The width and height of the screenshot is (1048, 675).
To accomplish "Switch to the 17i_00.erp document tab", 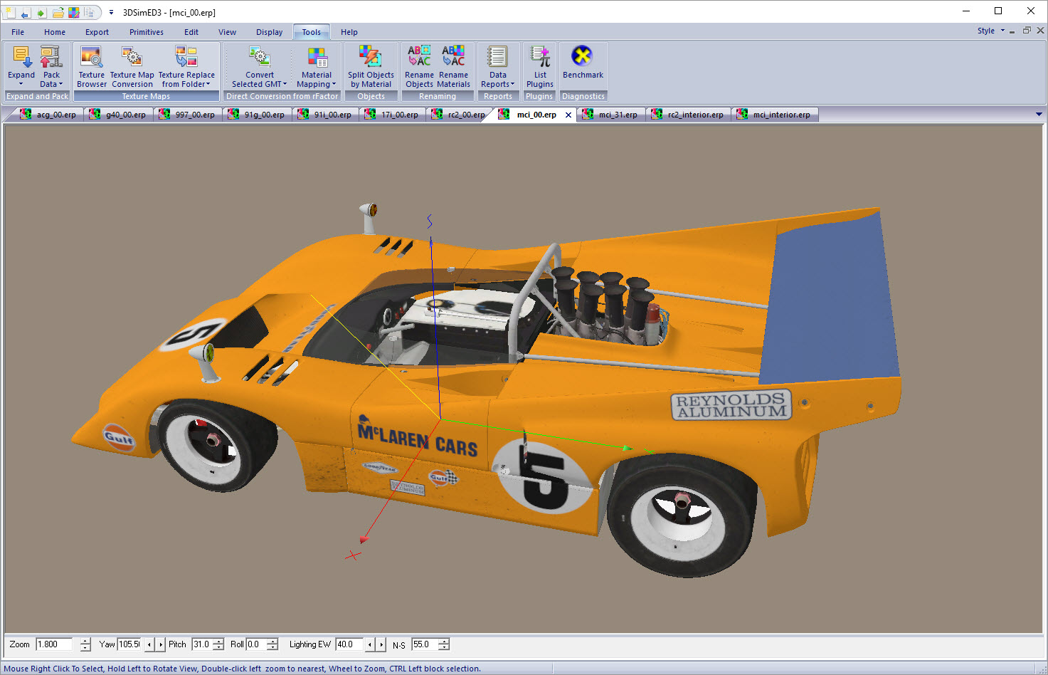I will (x=393, y=115).
